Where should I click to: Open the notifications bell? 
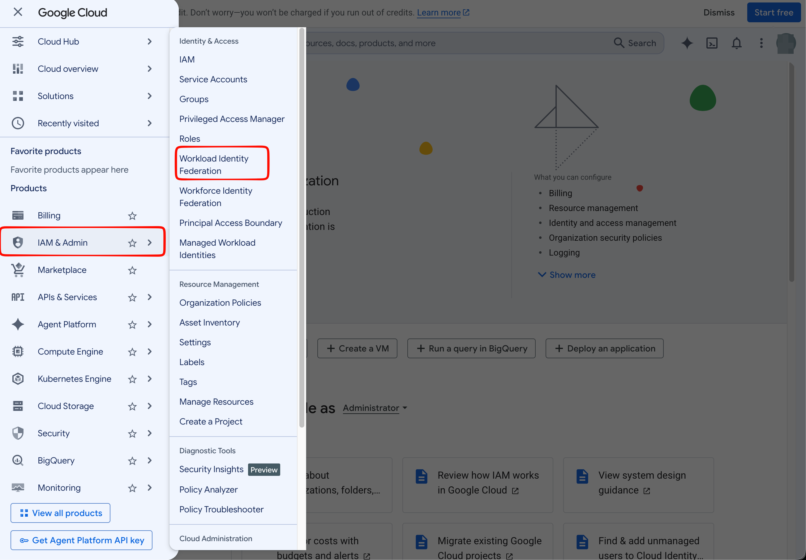736,43
